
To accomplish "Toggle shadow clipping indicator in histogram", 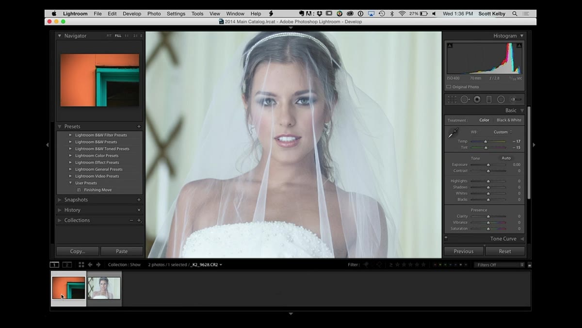I will 450,46.
